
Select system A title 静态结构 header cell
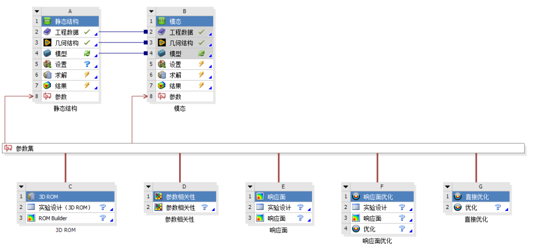[71, 21]
